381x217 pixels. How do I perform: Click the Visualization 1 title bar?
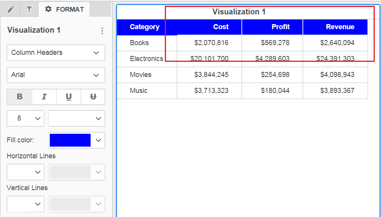coord(239,12)
